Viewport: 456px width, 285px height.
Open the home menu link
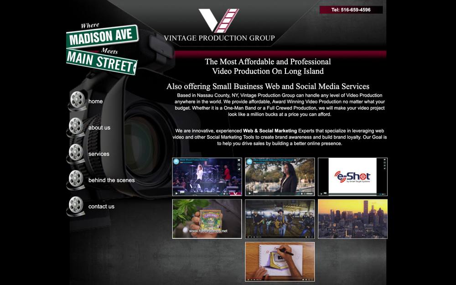95,101
